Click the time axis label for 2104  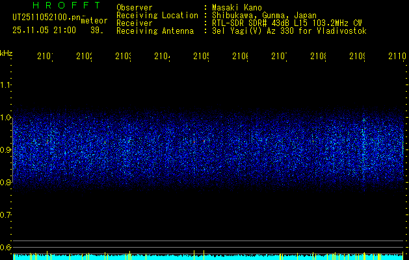pyautogui.click(x=163, y=56)
